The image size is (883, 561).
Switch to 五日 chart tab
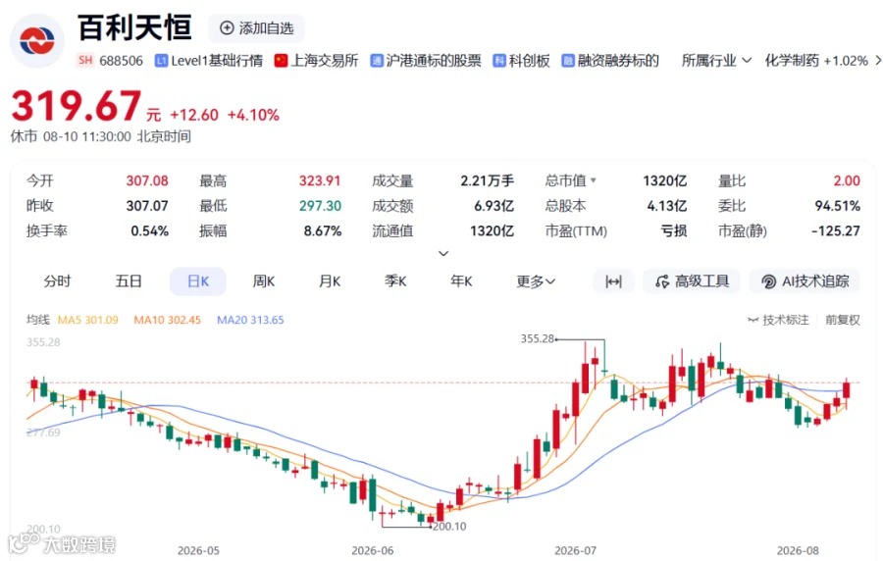coord(129,281)
